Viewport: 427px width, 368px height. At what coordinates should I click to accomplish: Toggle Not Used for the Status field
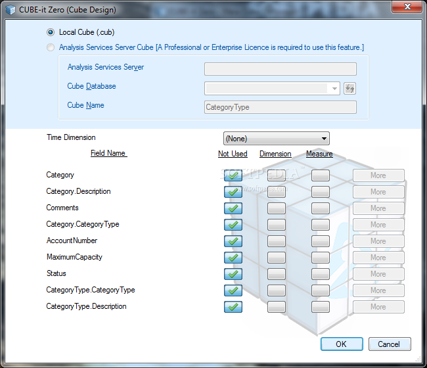tap(233, 274)
